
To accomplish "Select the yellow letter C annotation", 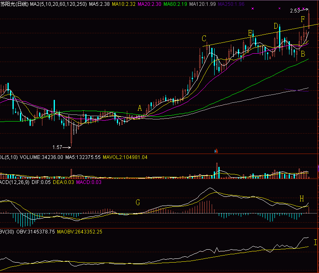I will [x=204, y=39].
